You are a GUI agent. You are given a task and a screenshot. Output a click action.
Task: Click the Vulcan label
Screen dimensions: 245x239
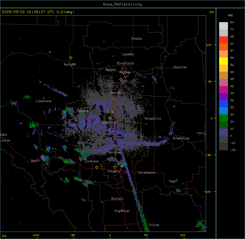(x=154, y=225)
